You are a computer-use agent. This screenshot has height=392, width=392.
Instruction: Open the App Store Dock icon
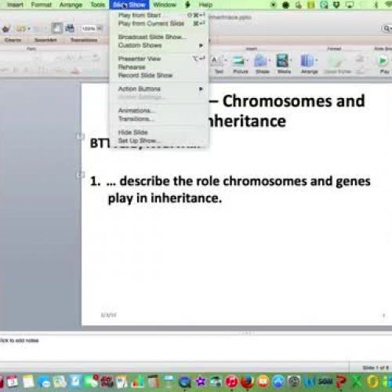(278, 382)
